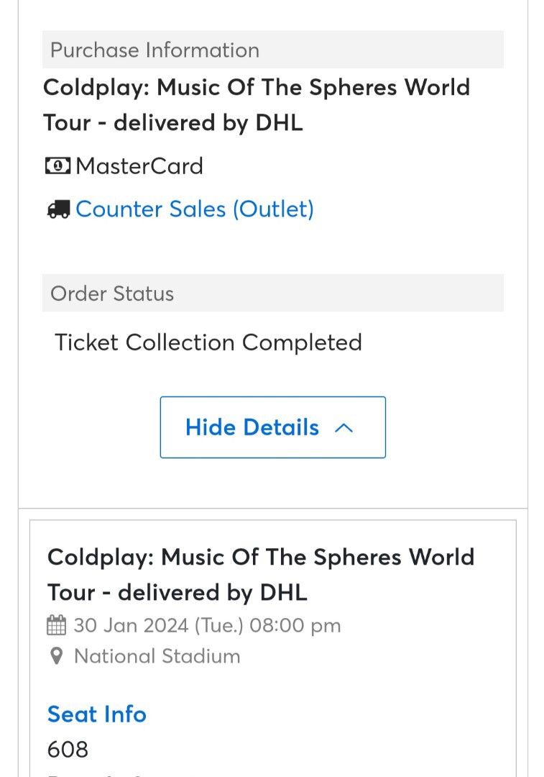This screenshot has width=544, height=777.
Task: Click the seat number 608
Action: click(67, 750)
